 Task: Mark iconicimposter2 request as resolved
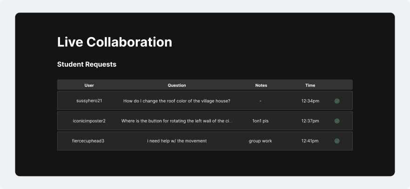pos(337,121)
